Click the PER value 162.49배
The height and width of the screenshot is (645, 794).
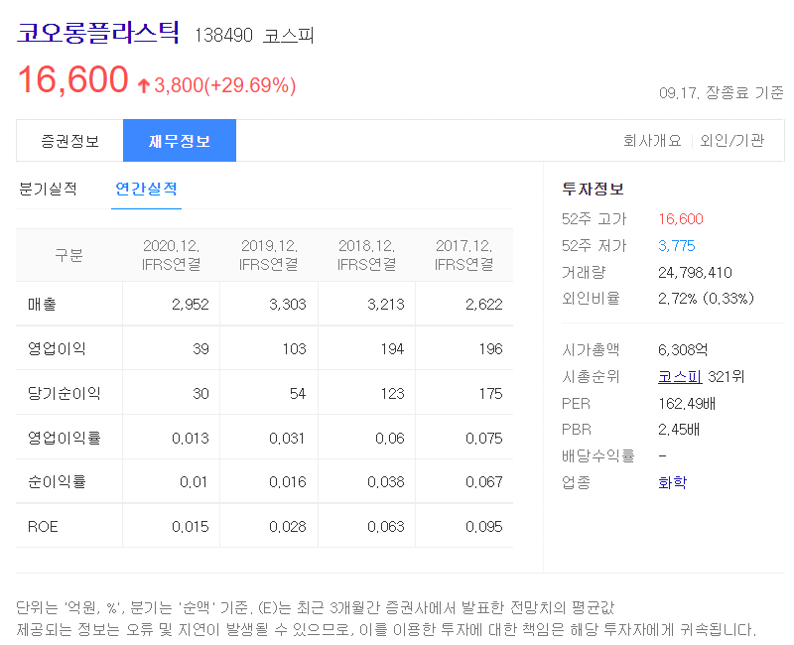click(x=687, y=404)
